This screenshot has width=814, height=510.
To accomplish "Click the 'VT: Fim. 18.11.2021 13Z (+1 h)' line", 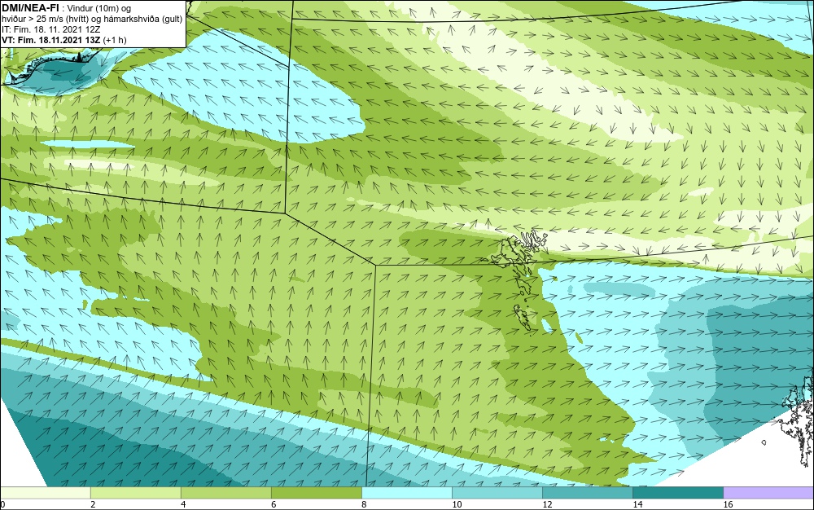I will [63, 40].
